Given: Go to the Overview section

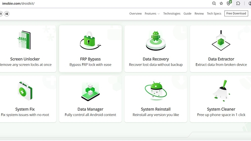Looking at the screenshot, I should (x=136, y=14).
